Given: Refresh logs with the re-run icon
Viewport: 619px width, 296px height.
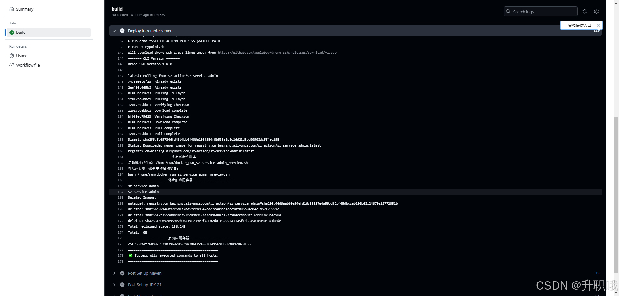Looking at the screenshot, I should click(585, 11).
